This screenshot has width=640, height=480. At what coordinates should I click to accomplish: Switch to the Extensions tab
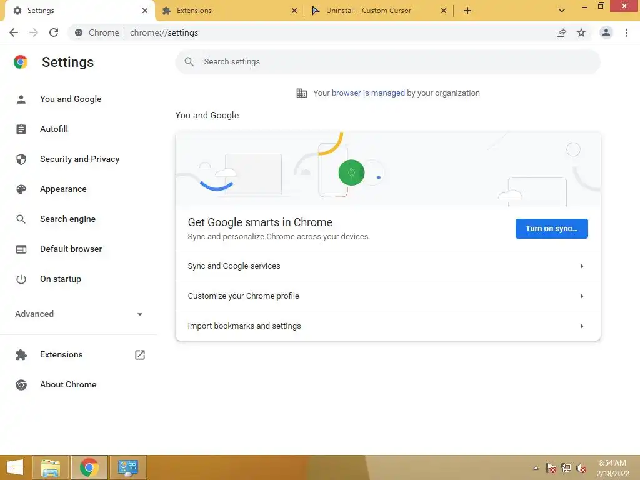[229, 11]
